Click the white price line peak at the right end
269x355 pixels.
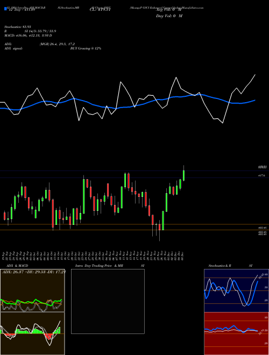click(x=255, y=75)
